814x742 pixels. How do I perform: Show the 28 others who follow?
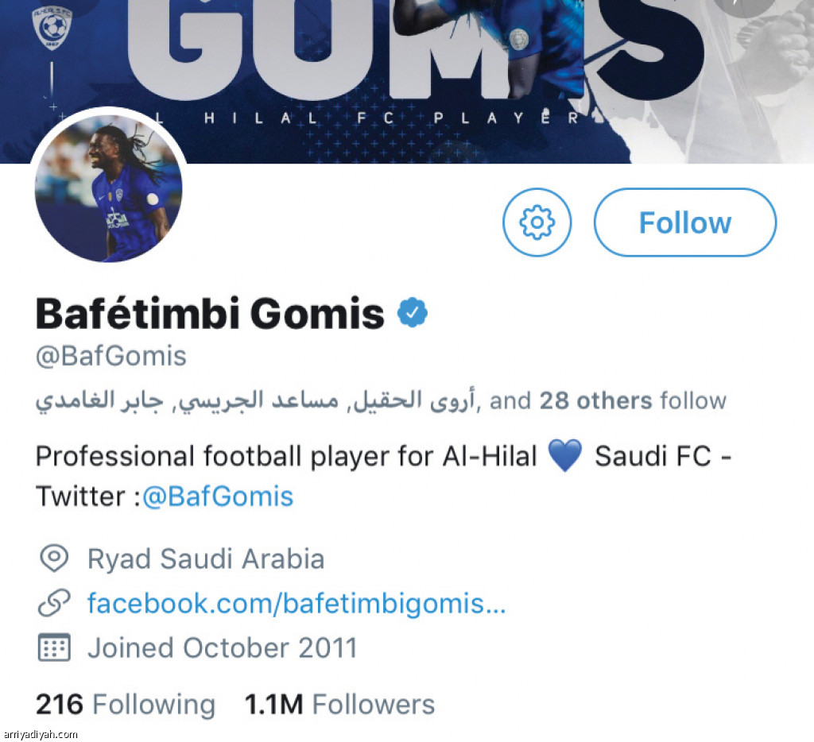point(596,400)
